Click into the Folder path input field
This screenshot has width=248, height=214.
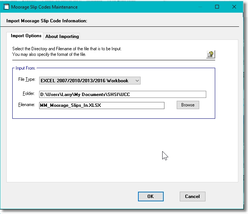tap(122, 95)
